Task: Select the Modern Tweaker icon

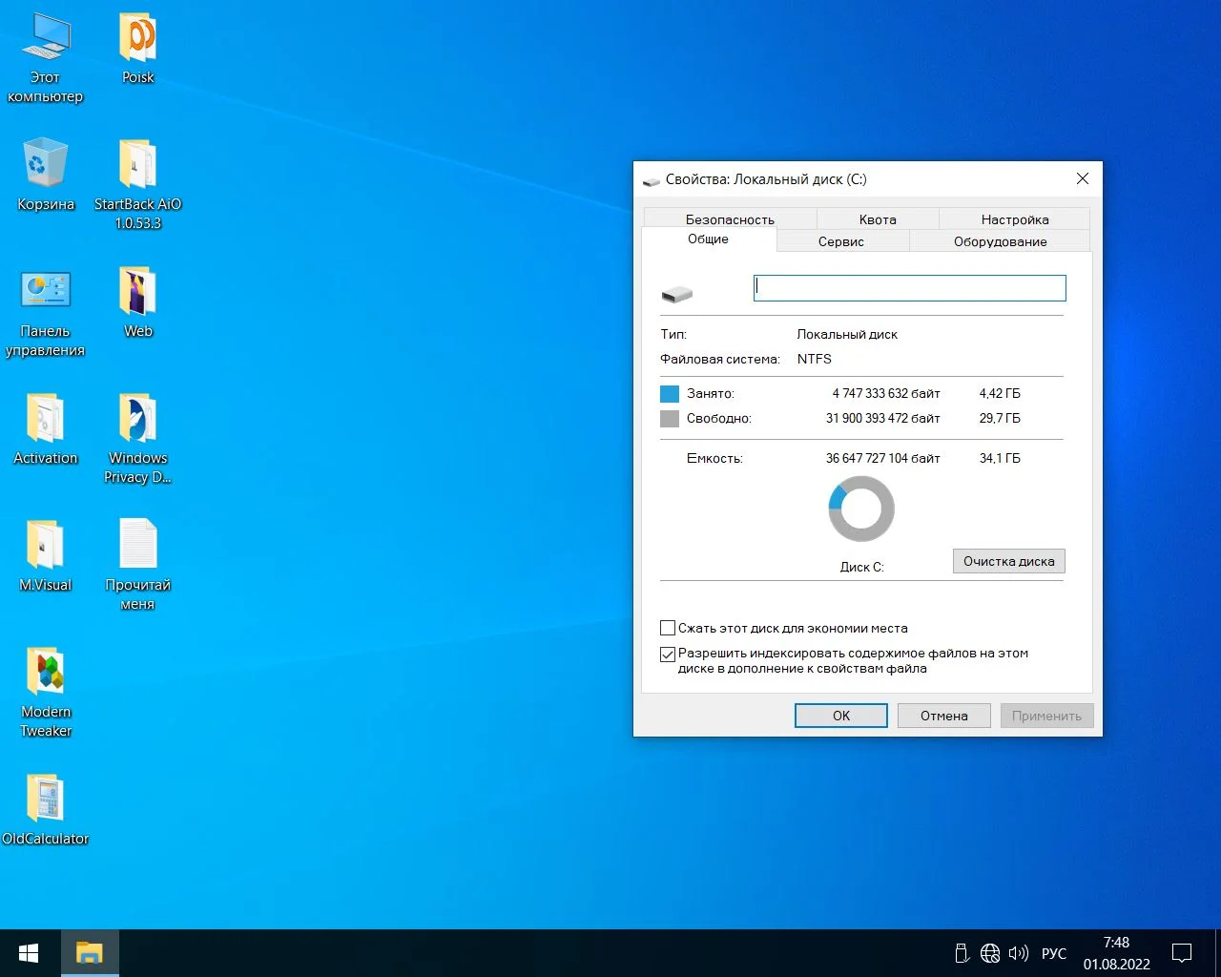Action: pyautogui.click(x=45, y=693)
